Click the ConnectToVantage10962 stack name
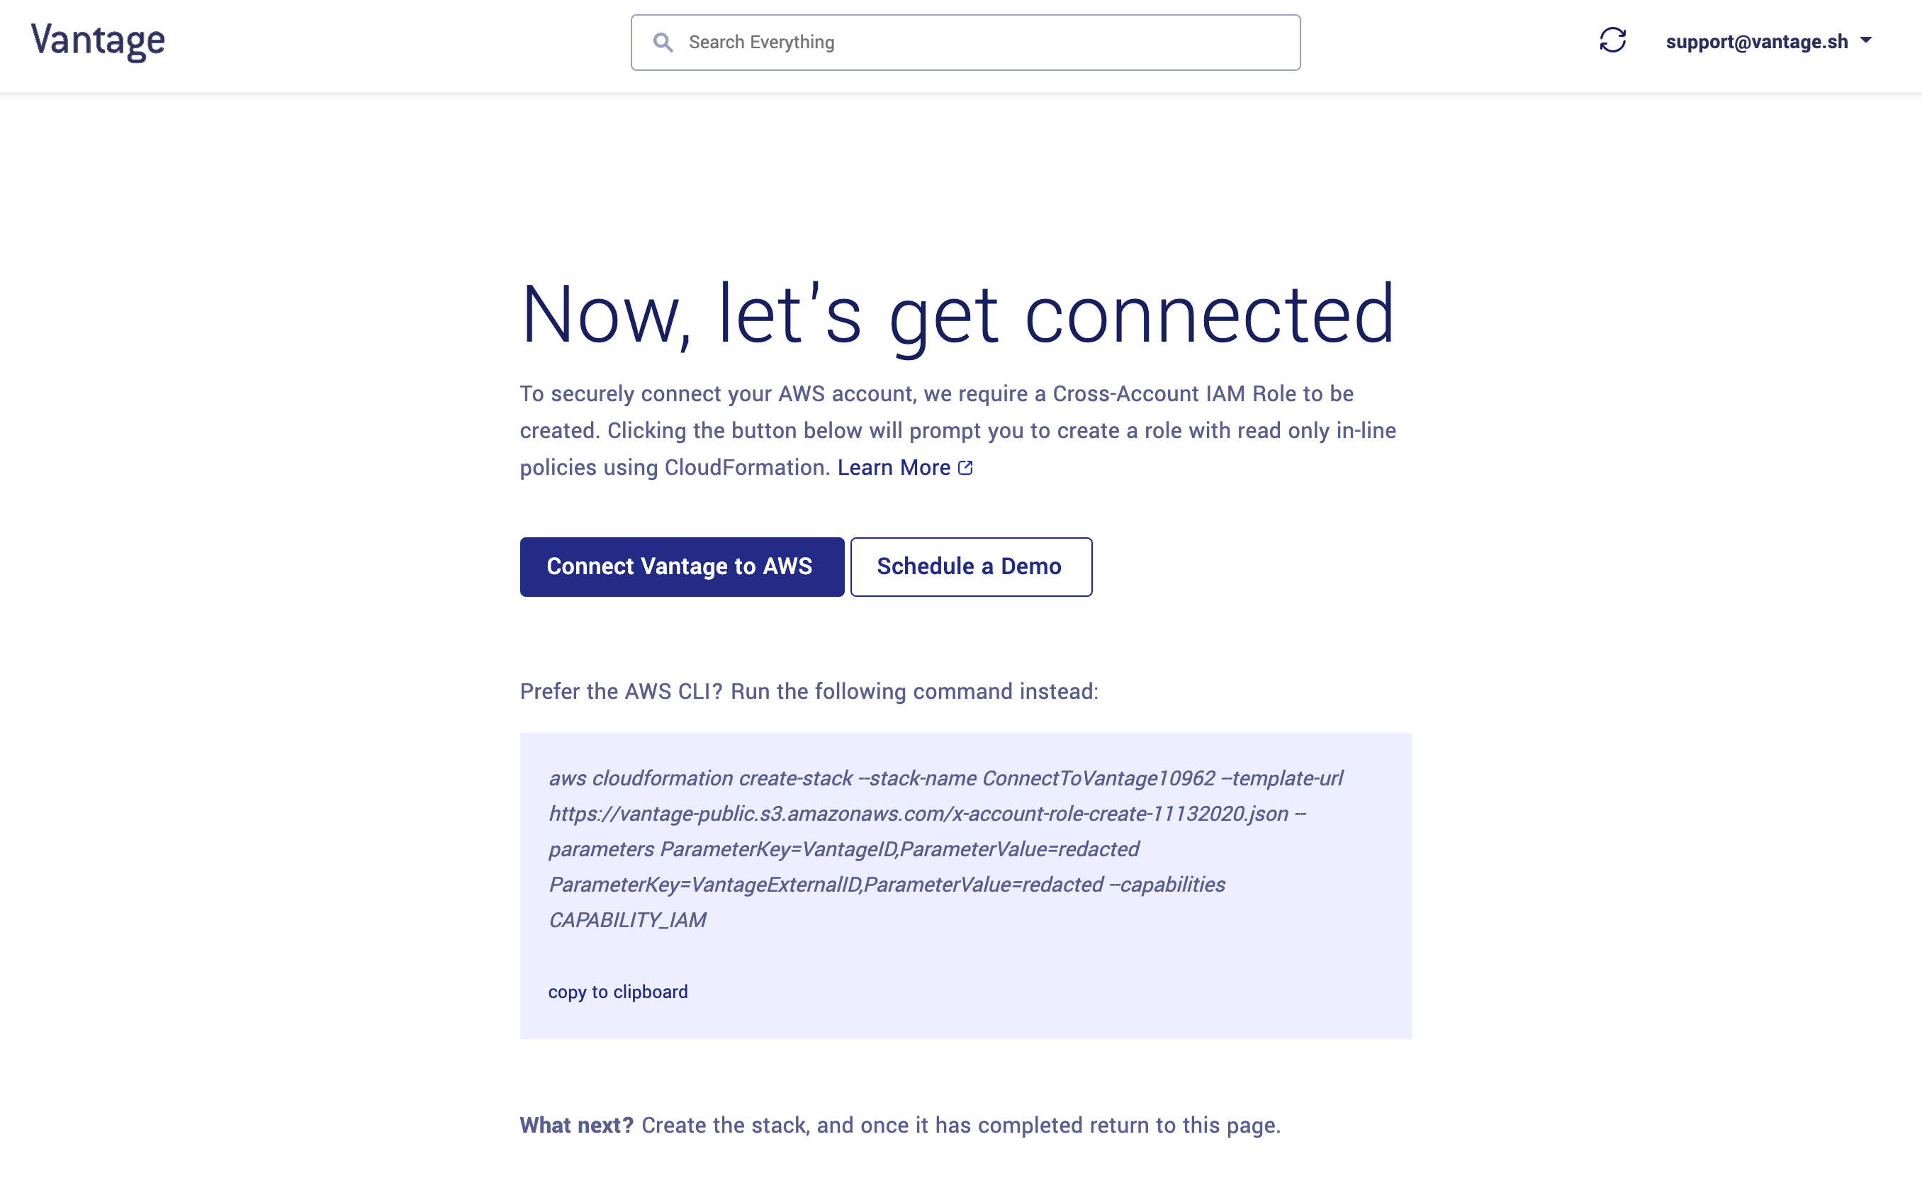 click(1098, 778)
